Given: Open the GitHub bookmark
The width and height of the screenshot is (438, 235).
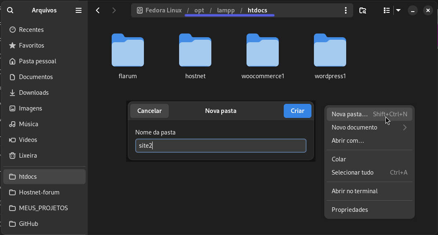Looking at the screenshot, I should point(44,223).
